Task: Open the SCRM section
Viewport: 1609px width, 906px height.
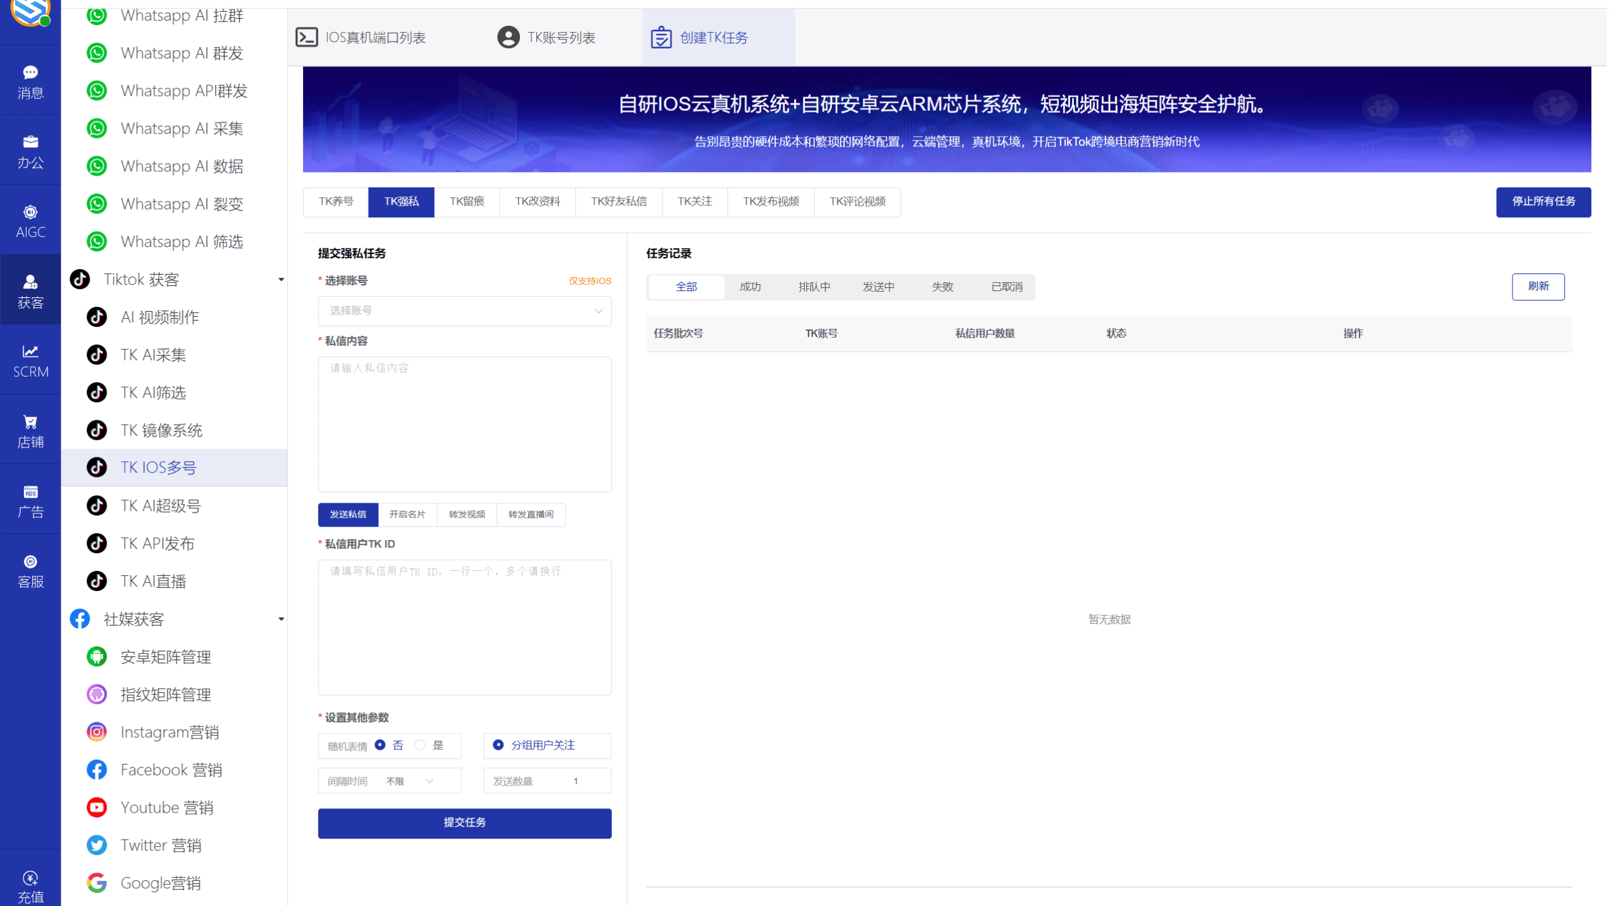Action: 30,360
